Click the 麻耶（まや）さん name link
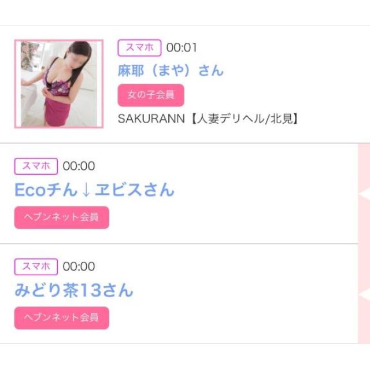The height and width of the screenshot is (370, 370). pos(170,71)
